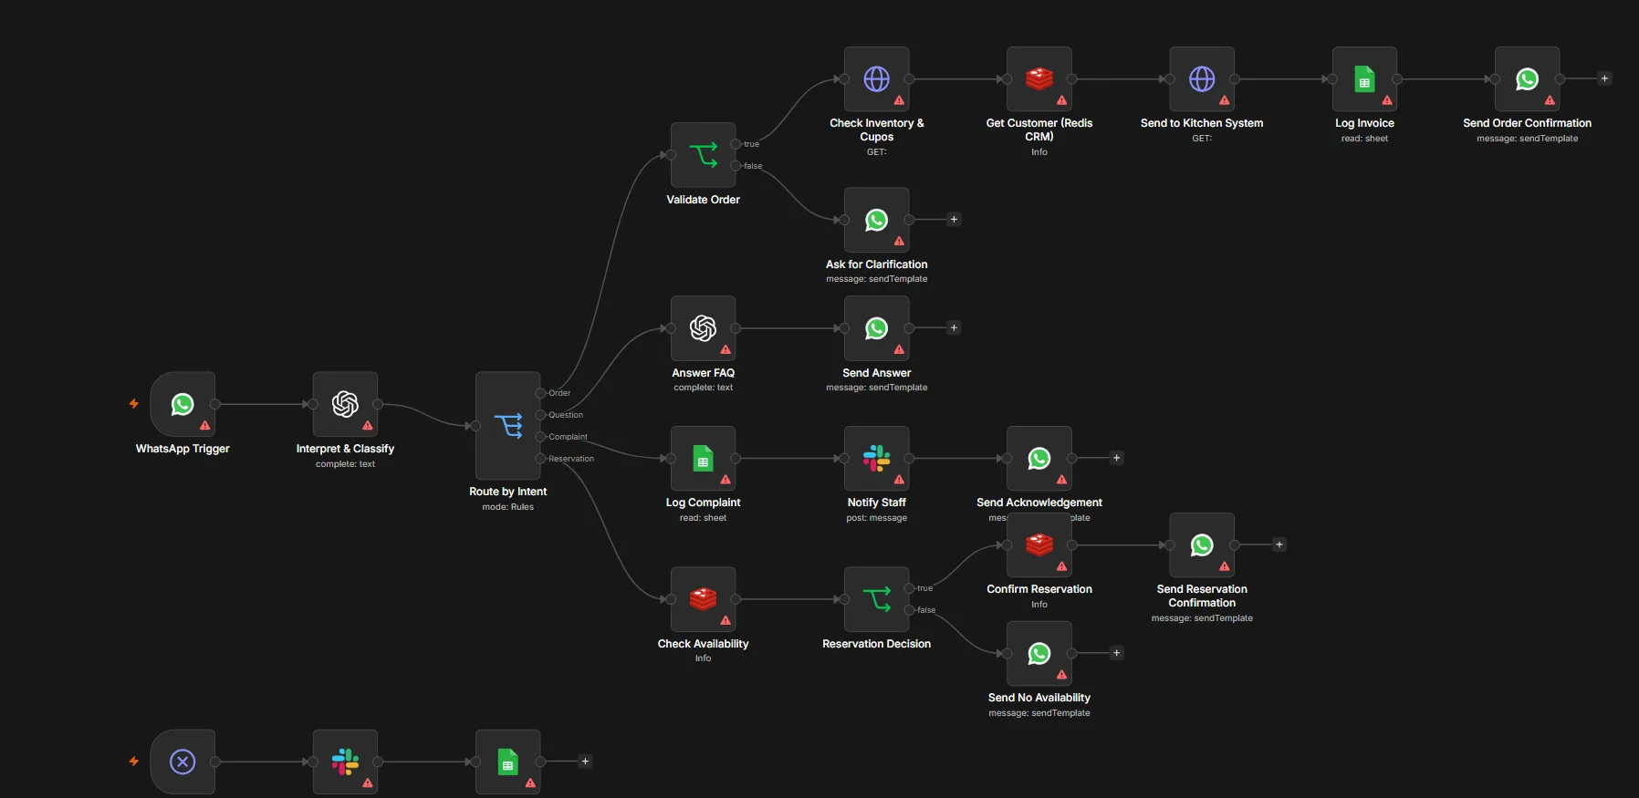Add node after Send Answer

click(x=954, y=327)
